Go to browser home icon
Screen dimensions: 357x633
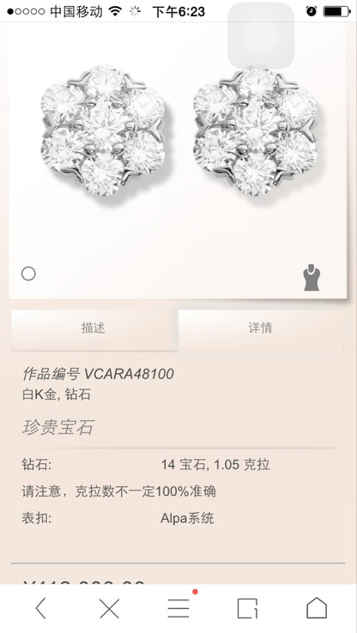[x=316, y=608]
